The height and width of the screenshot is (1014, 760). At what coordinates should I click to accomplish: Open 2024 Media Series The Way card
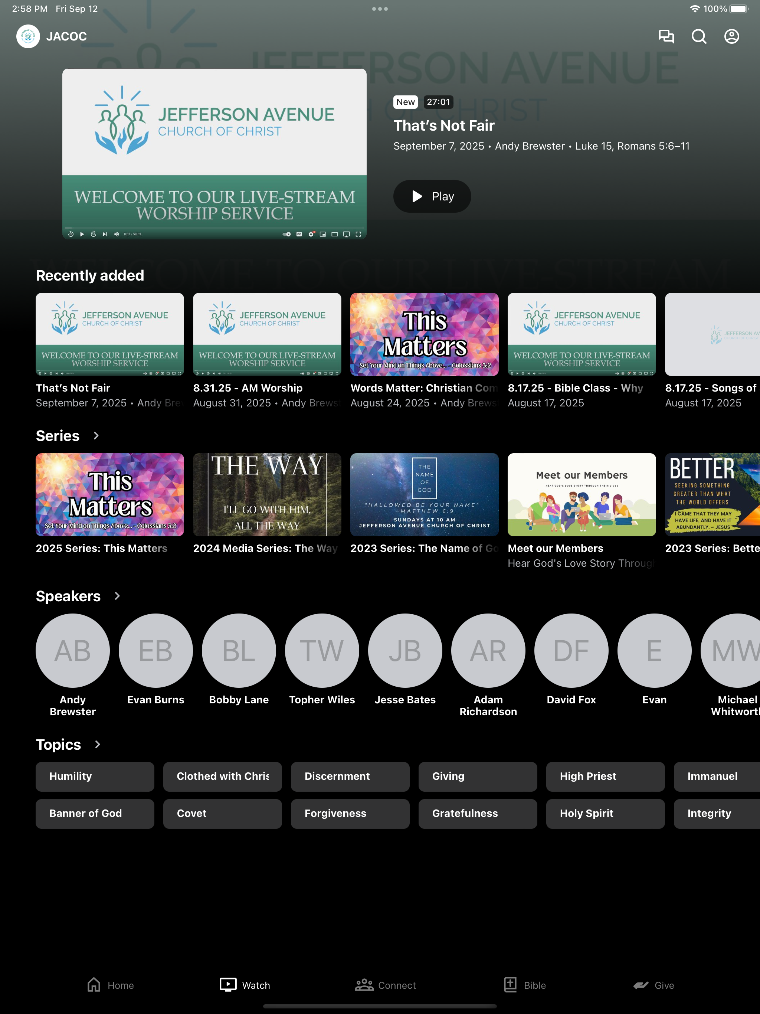tap(267, 495)
